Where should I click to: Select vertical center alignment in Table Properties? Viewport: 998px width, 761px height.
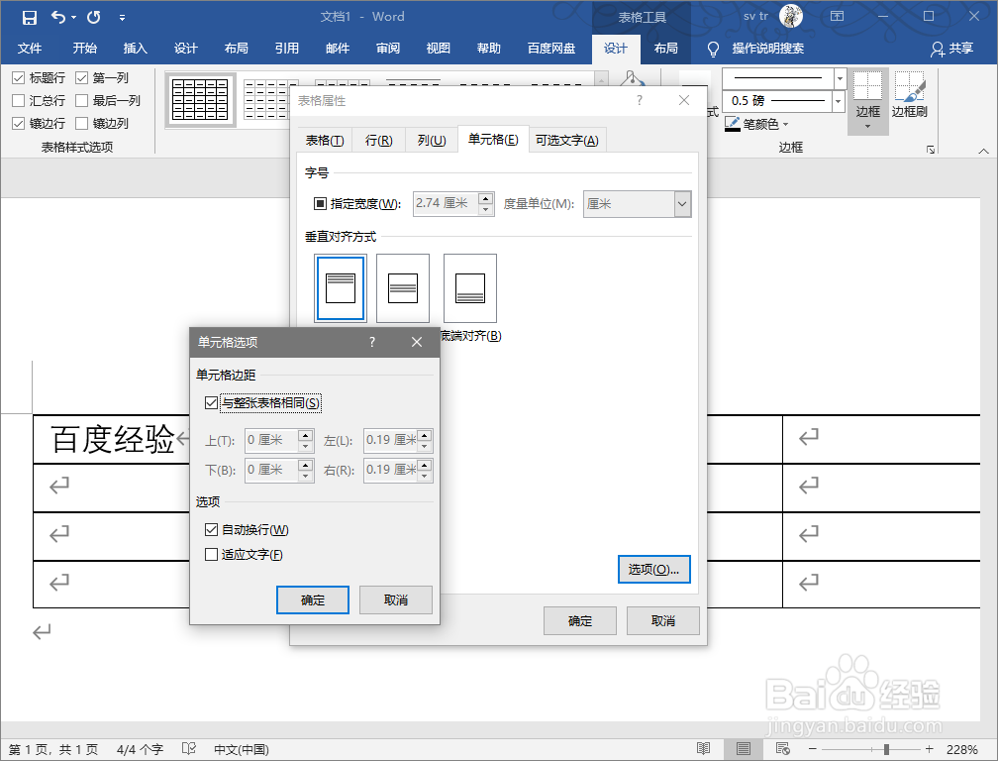point(403,287)
